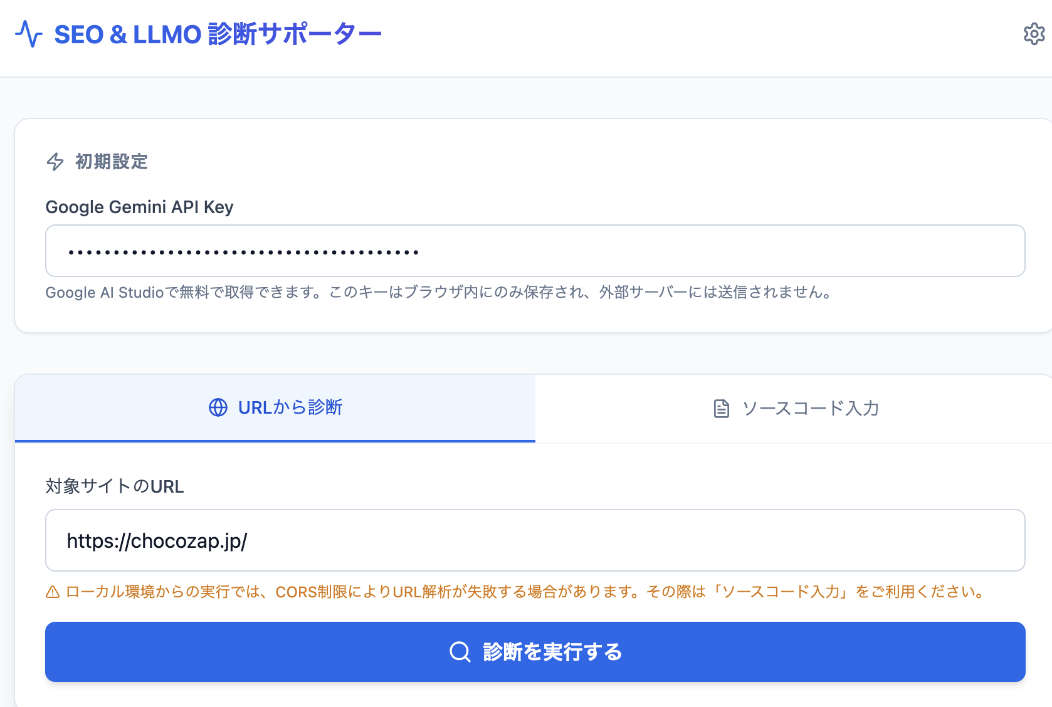Click the lightning bolt icon next to 初期設定

pyautogui.click(x=55, y=162)
